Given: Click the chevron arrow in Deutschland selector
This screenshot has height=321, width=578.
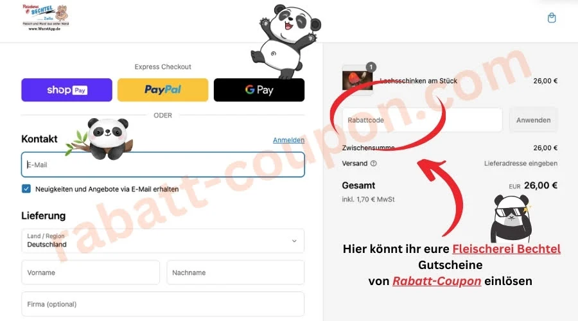Looking at the screenshot, I should point(294,241).
